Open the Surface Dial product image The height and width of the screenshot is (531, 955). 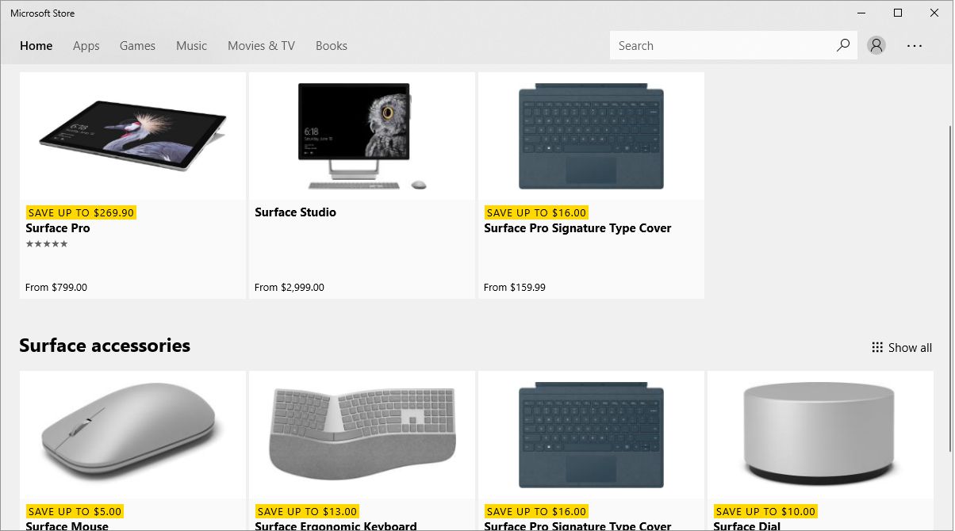tap(820, 434)
